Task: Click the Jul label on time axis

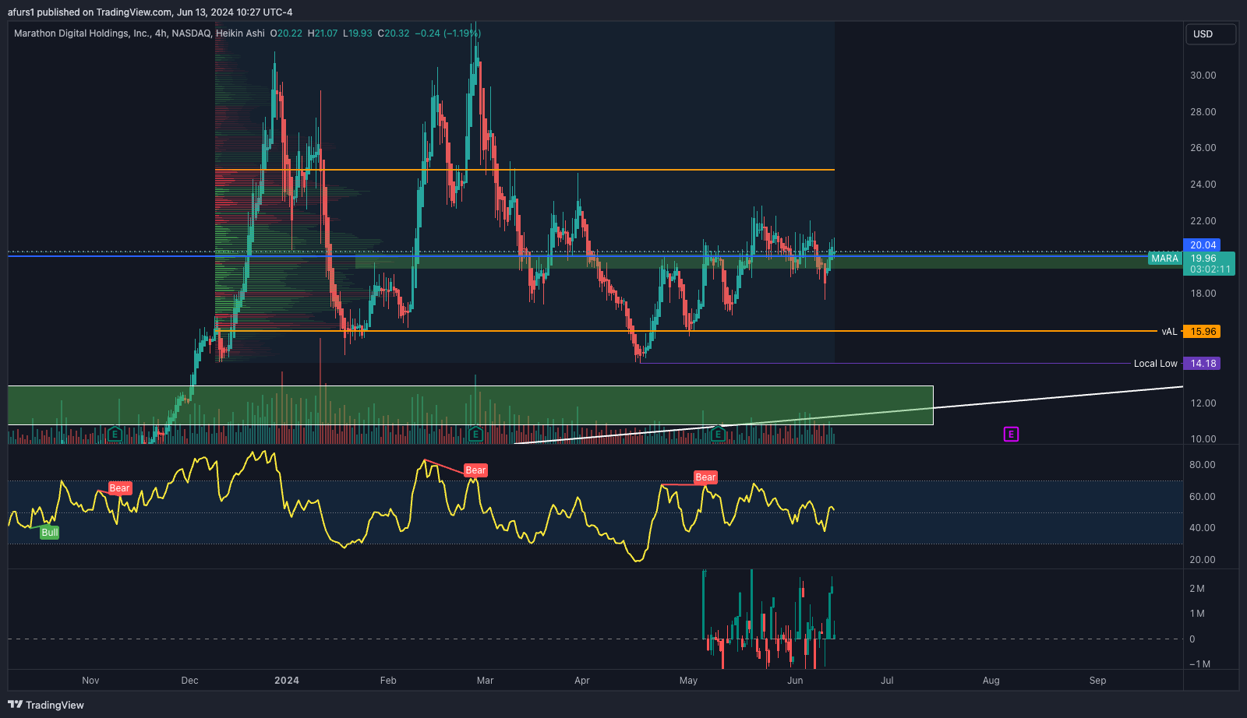Action: click(x=887, y=681)
